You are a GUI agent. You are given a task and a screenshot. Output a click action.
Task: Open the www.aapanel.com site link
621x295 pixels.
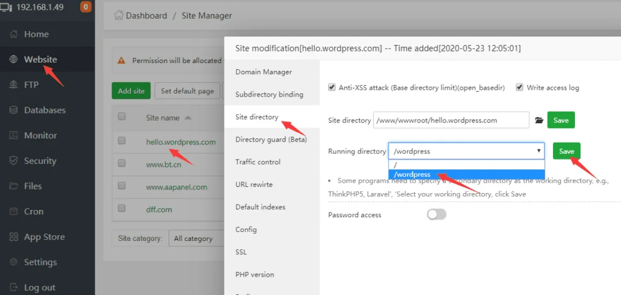tap(176, 187)
